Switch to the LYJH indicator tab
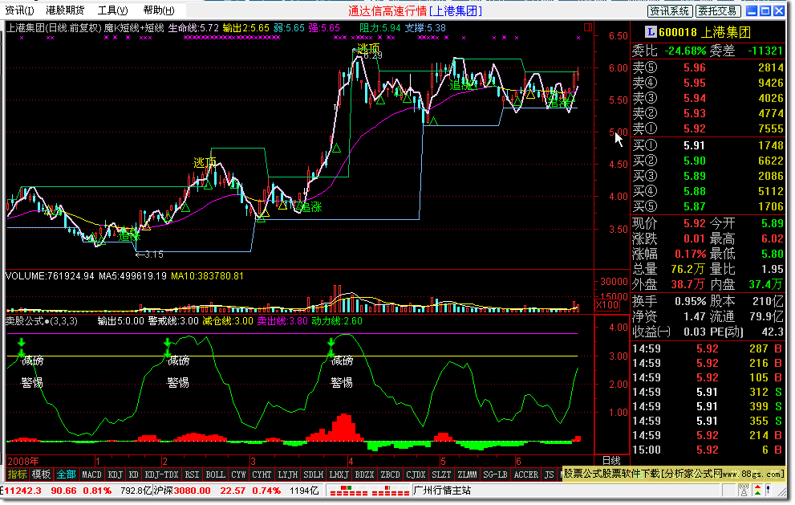This screenshot has width=795, height=505. 287,474
